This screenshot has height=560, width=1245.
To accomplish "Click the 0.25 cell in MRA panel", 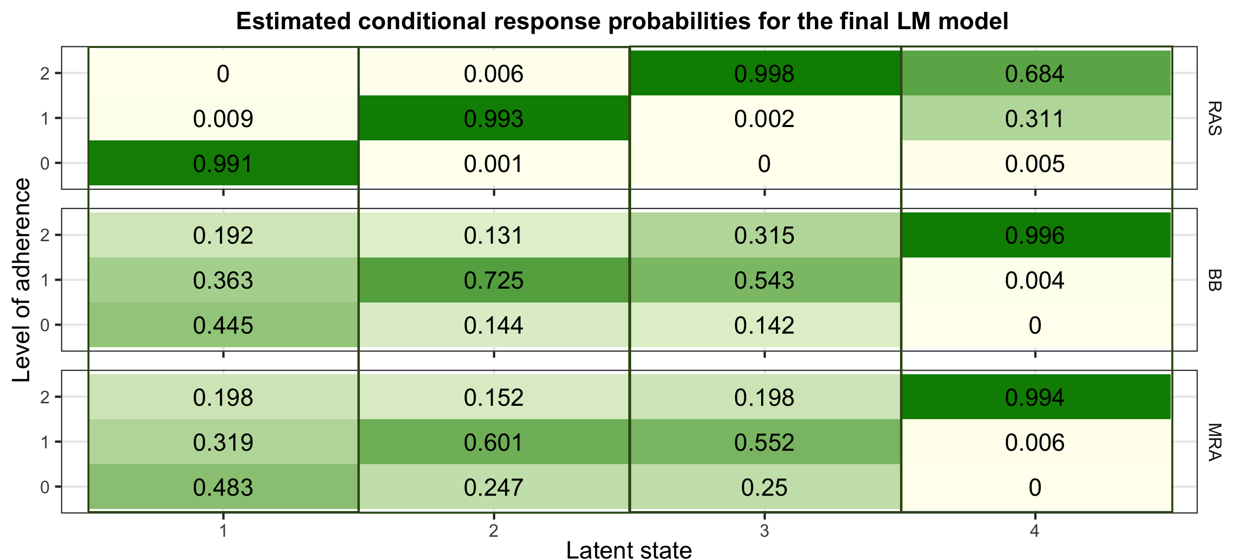I will 764,487.
